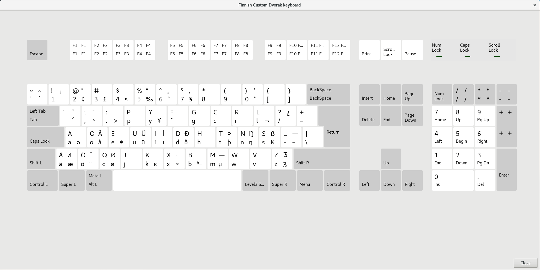This screenshot has height=270, width=540.
Task: Click the keypad 9 Pg Up key
Action: 485,116
